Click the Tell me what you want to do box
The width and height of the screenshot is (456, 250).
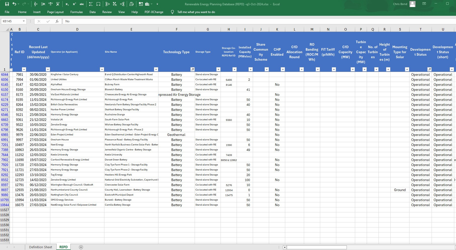(x=196, y=12)
